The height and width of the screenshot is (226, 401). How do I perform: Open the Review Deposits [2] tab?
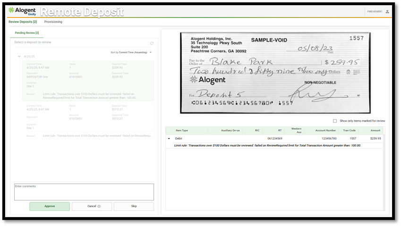[x=23, y=22]
